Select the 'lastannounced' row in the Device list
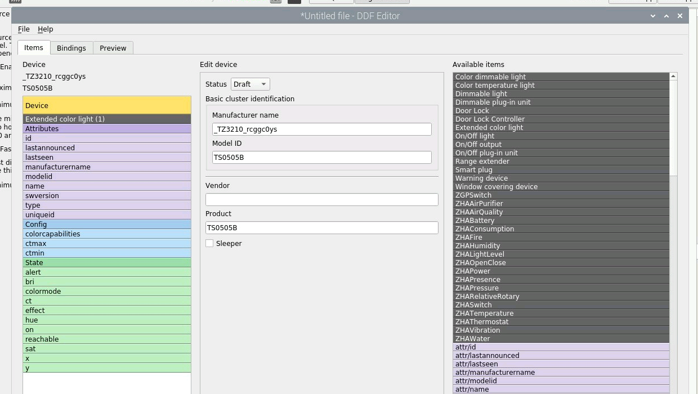 pyautogui.click(x=107, y=148)
